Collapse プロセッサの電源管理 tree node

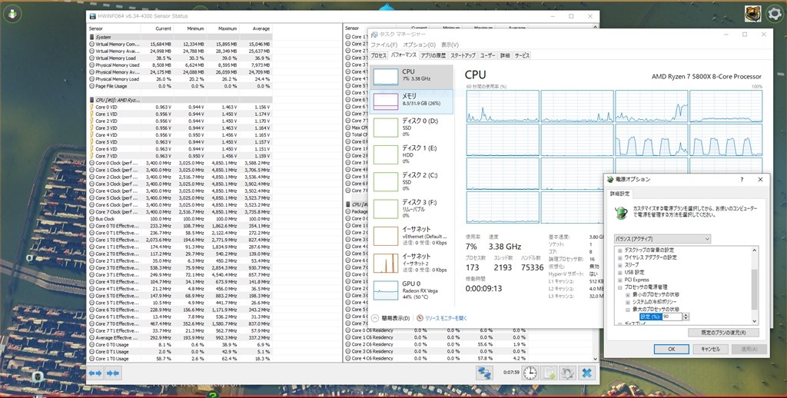coord(620,287)
